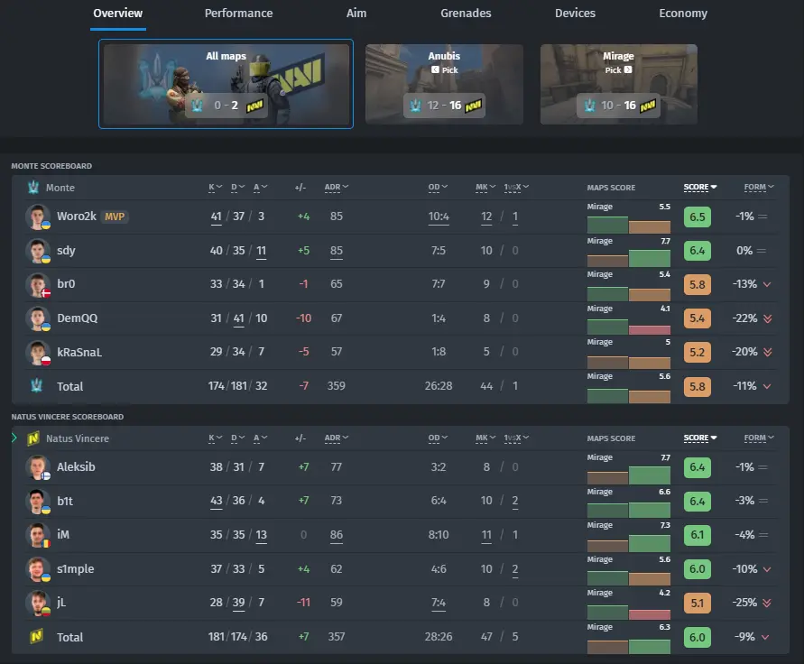This screenshot has height=664, width=804.
Task: Select the Mirage map card
Action: (x=618, y=84)
